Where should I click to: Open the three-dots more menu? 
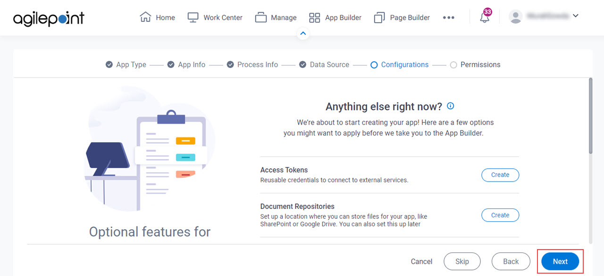pos(449,17)
